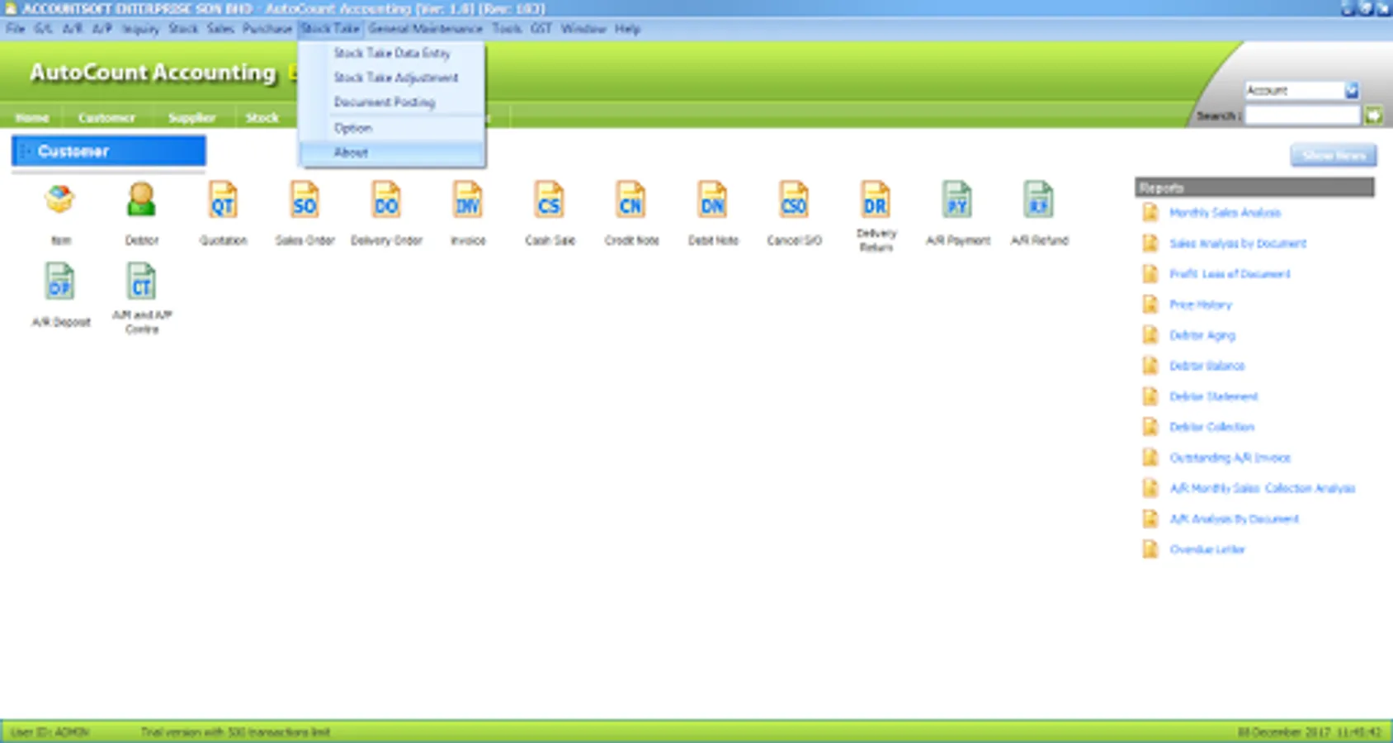Screen dimensions: 1393x743
Task: Open the Tools menu
Action: point(507,29)
